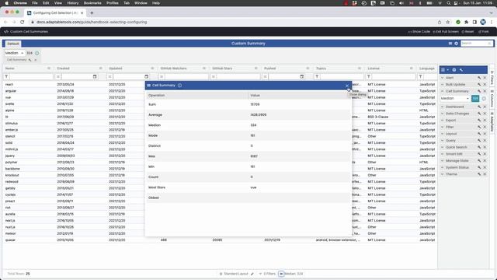Open the Created column header menu
This screenshot has height=280, width=497.
pos(101,68)
